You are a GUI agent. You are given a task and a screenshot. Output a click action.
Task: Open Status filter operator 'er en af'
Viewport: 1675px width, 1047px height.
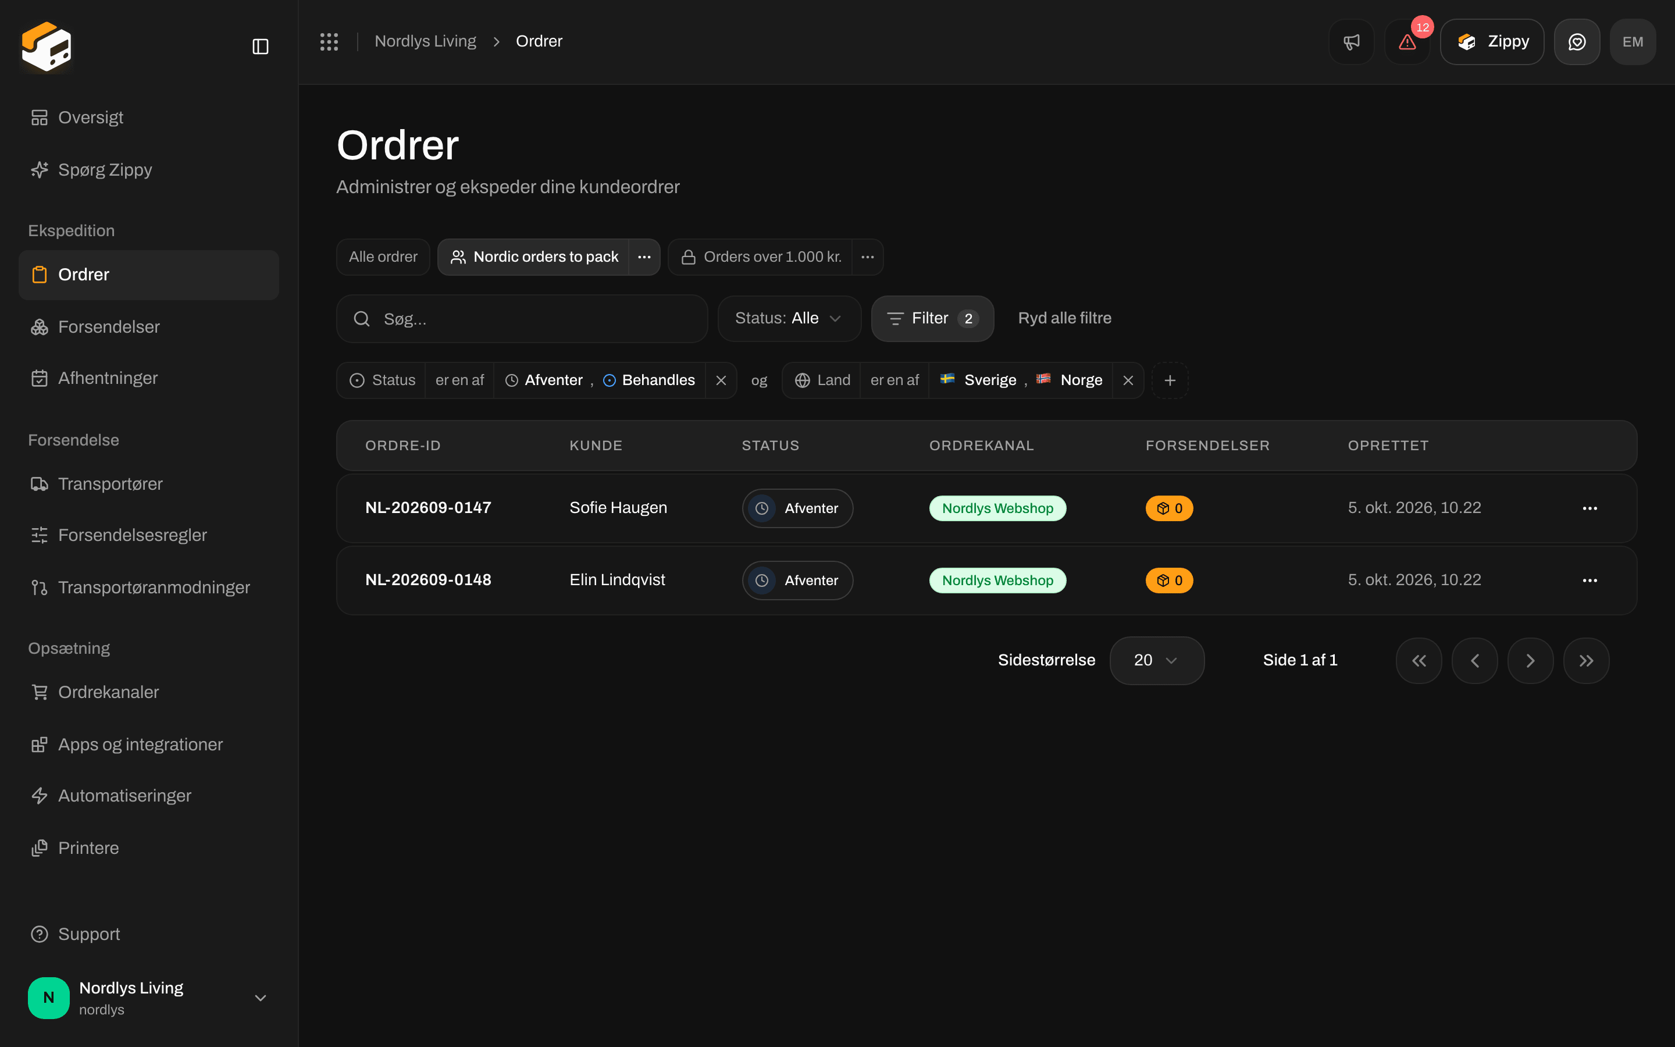(x=459, y=380)
